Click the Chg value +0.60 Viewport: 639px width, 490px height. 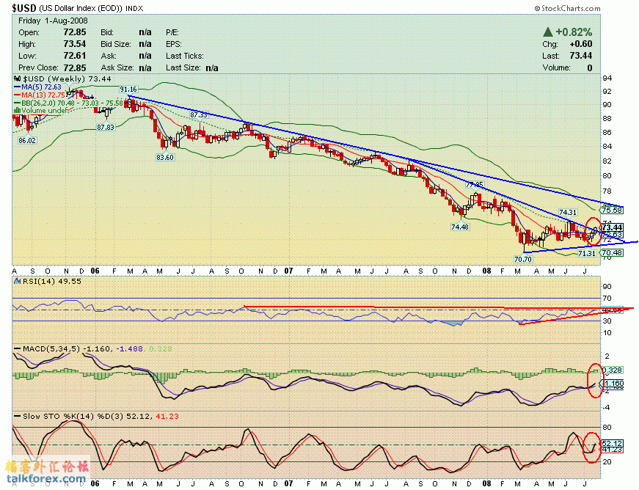581,44
